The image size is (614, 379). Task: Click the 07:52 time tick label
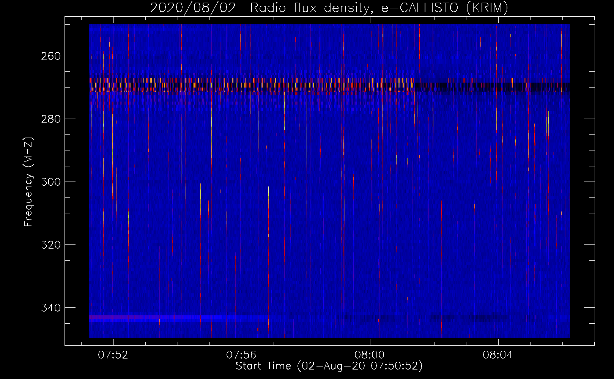click(x=113, y=355)
